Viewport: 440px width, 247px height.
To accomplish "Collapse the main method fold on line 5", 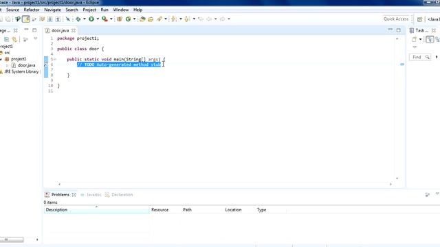I will tap(55, 60).
